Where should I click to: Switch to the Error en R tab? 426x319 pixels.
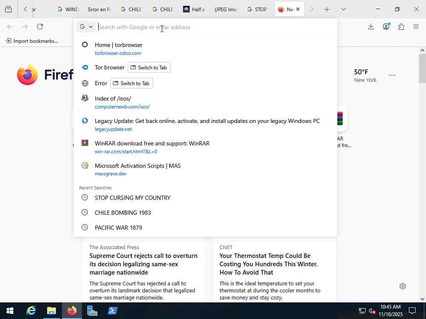[99, 9]
